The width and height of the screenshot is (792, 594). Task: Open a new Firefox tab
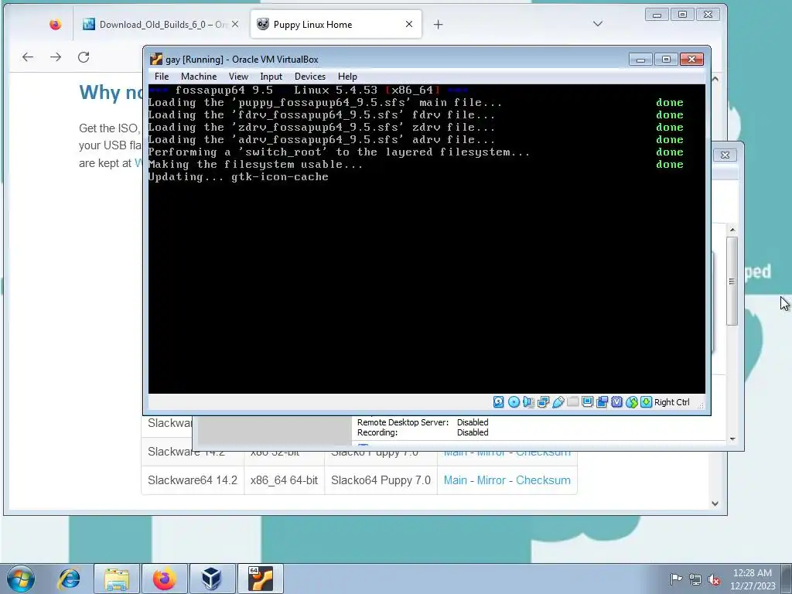[x=438, y=24]
